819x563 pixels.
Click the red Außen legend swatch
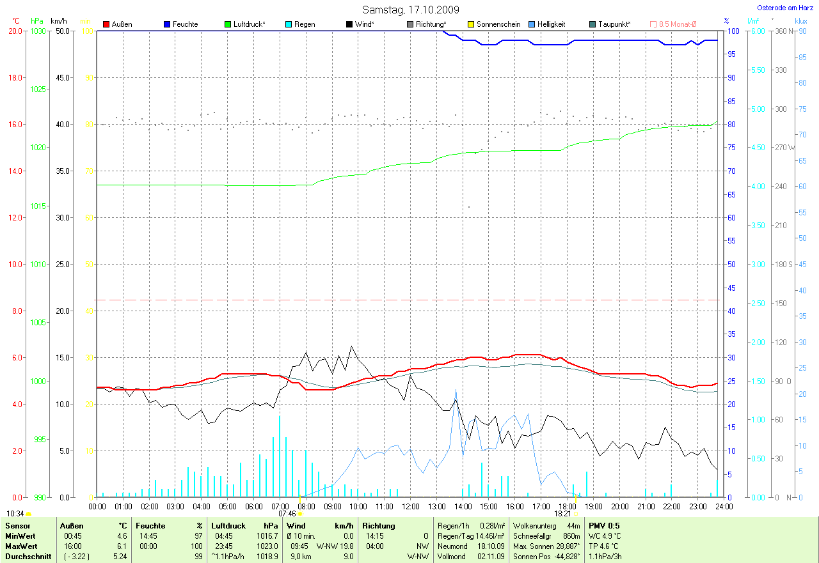tap(106, 24)
